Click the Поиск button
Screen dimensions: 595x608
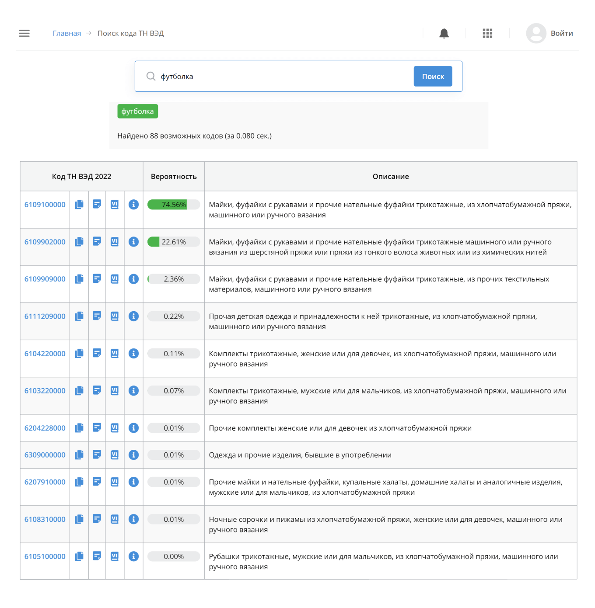click(433, 76)
